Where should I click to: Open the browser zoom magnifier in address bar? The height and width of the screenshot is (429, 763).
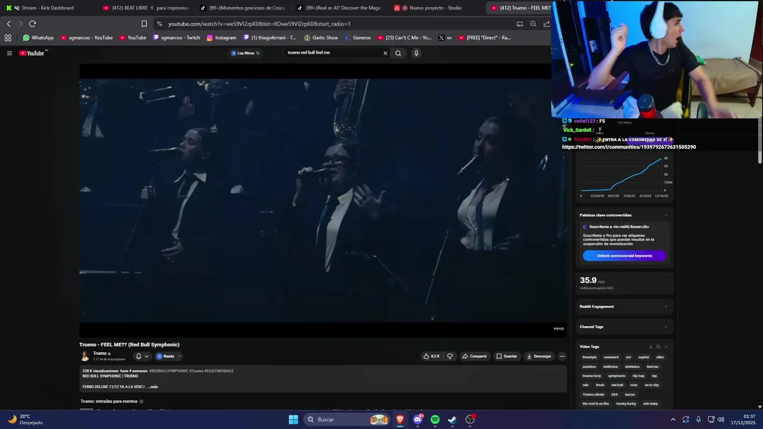[x=534, y=24]
